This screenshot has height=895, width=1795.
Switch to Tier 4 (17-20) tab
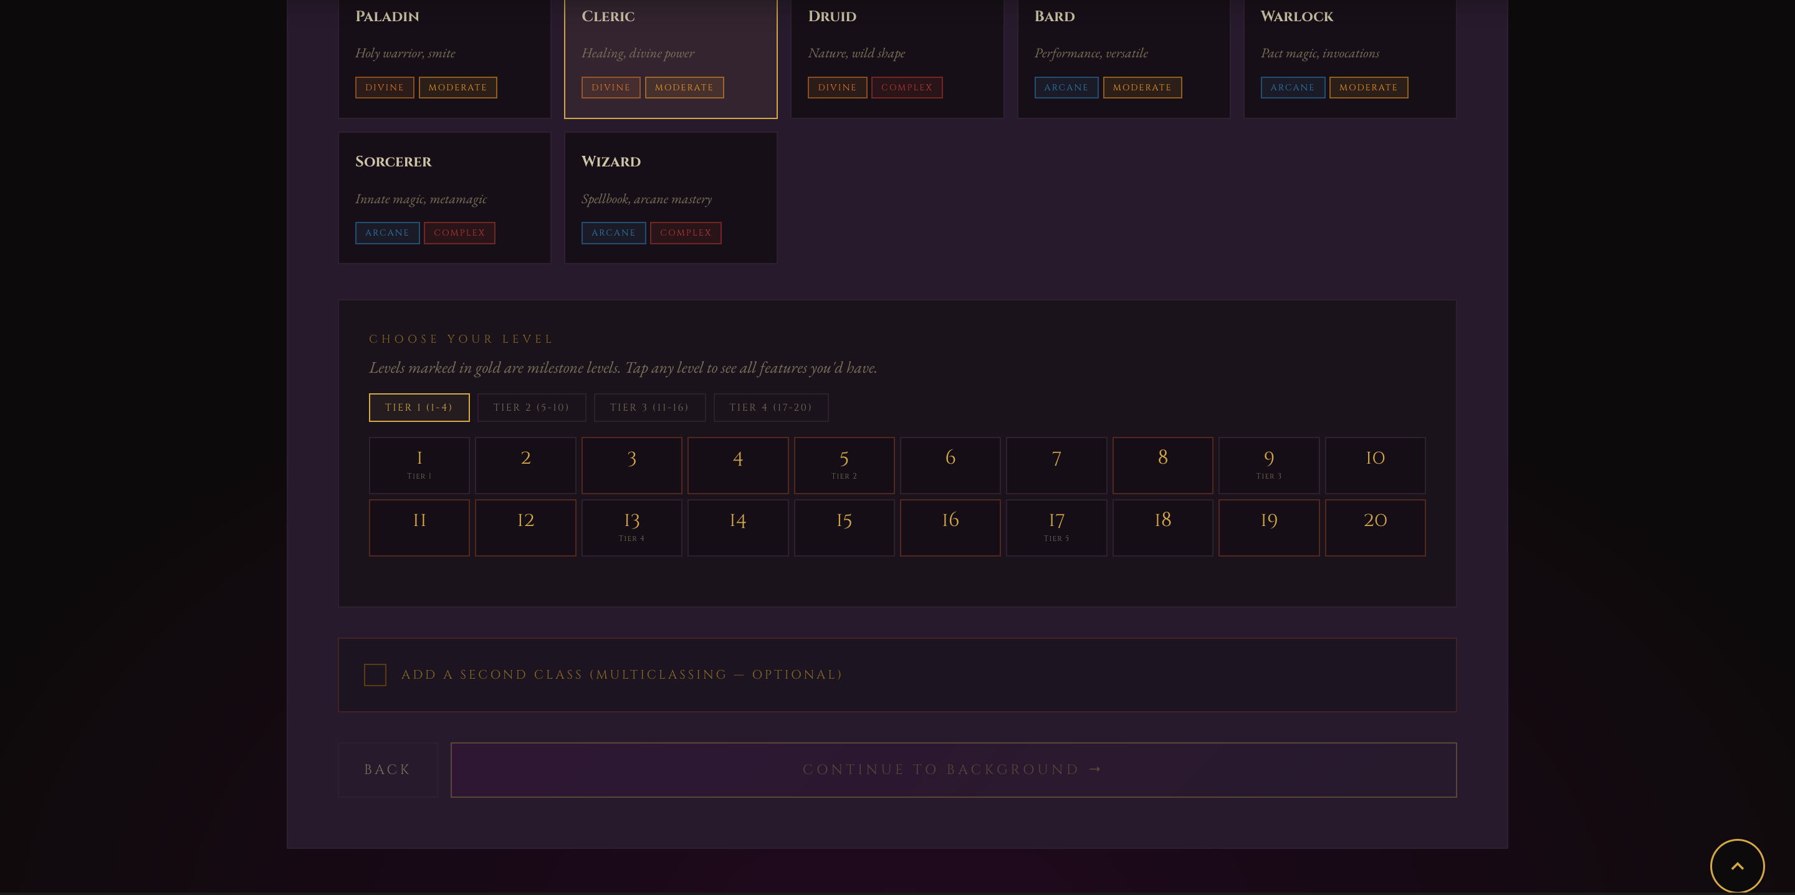click(x=771, y=408)
